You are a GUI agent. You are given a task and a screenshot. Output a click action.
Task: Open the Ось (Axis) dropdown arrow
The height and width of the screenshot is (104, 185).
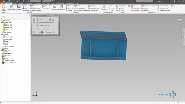pyautogui.click(x=114, y=6)
